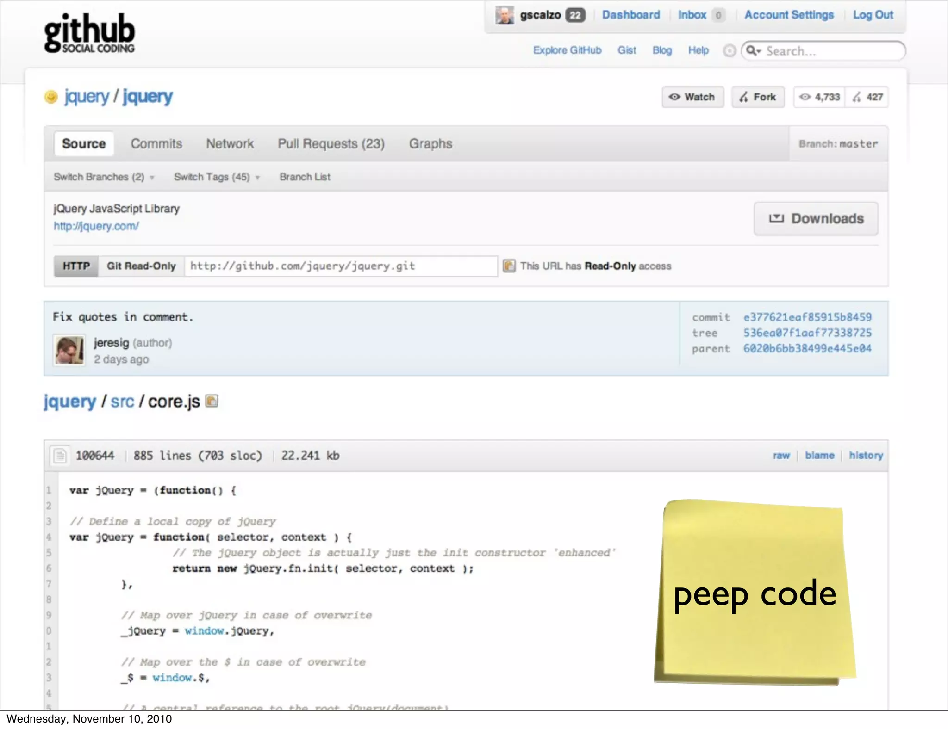This screenshot has height=729, width=948.
Task: Click the GitHub Social Coding logo
Action: (x=89, y=33)
